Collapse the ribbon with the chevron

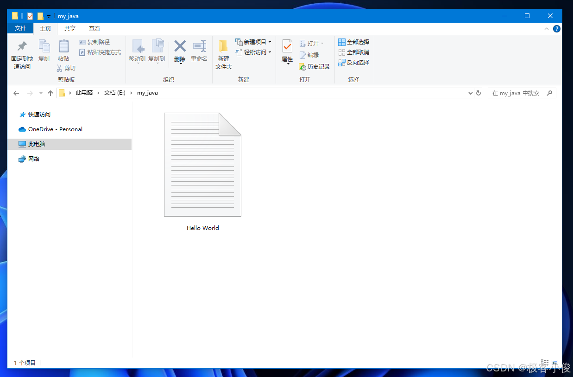click(547, 29)
